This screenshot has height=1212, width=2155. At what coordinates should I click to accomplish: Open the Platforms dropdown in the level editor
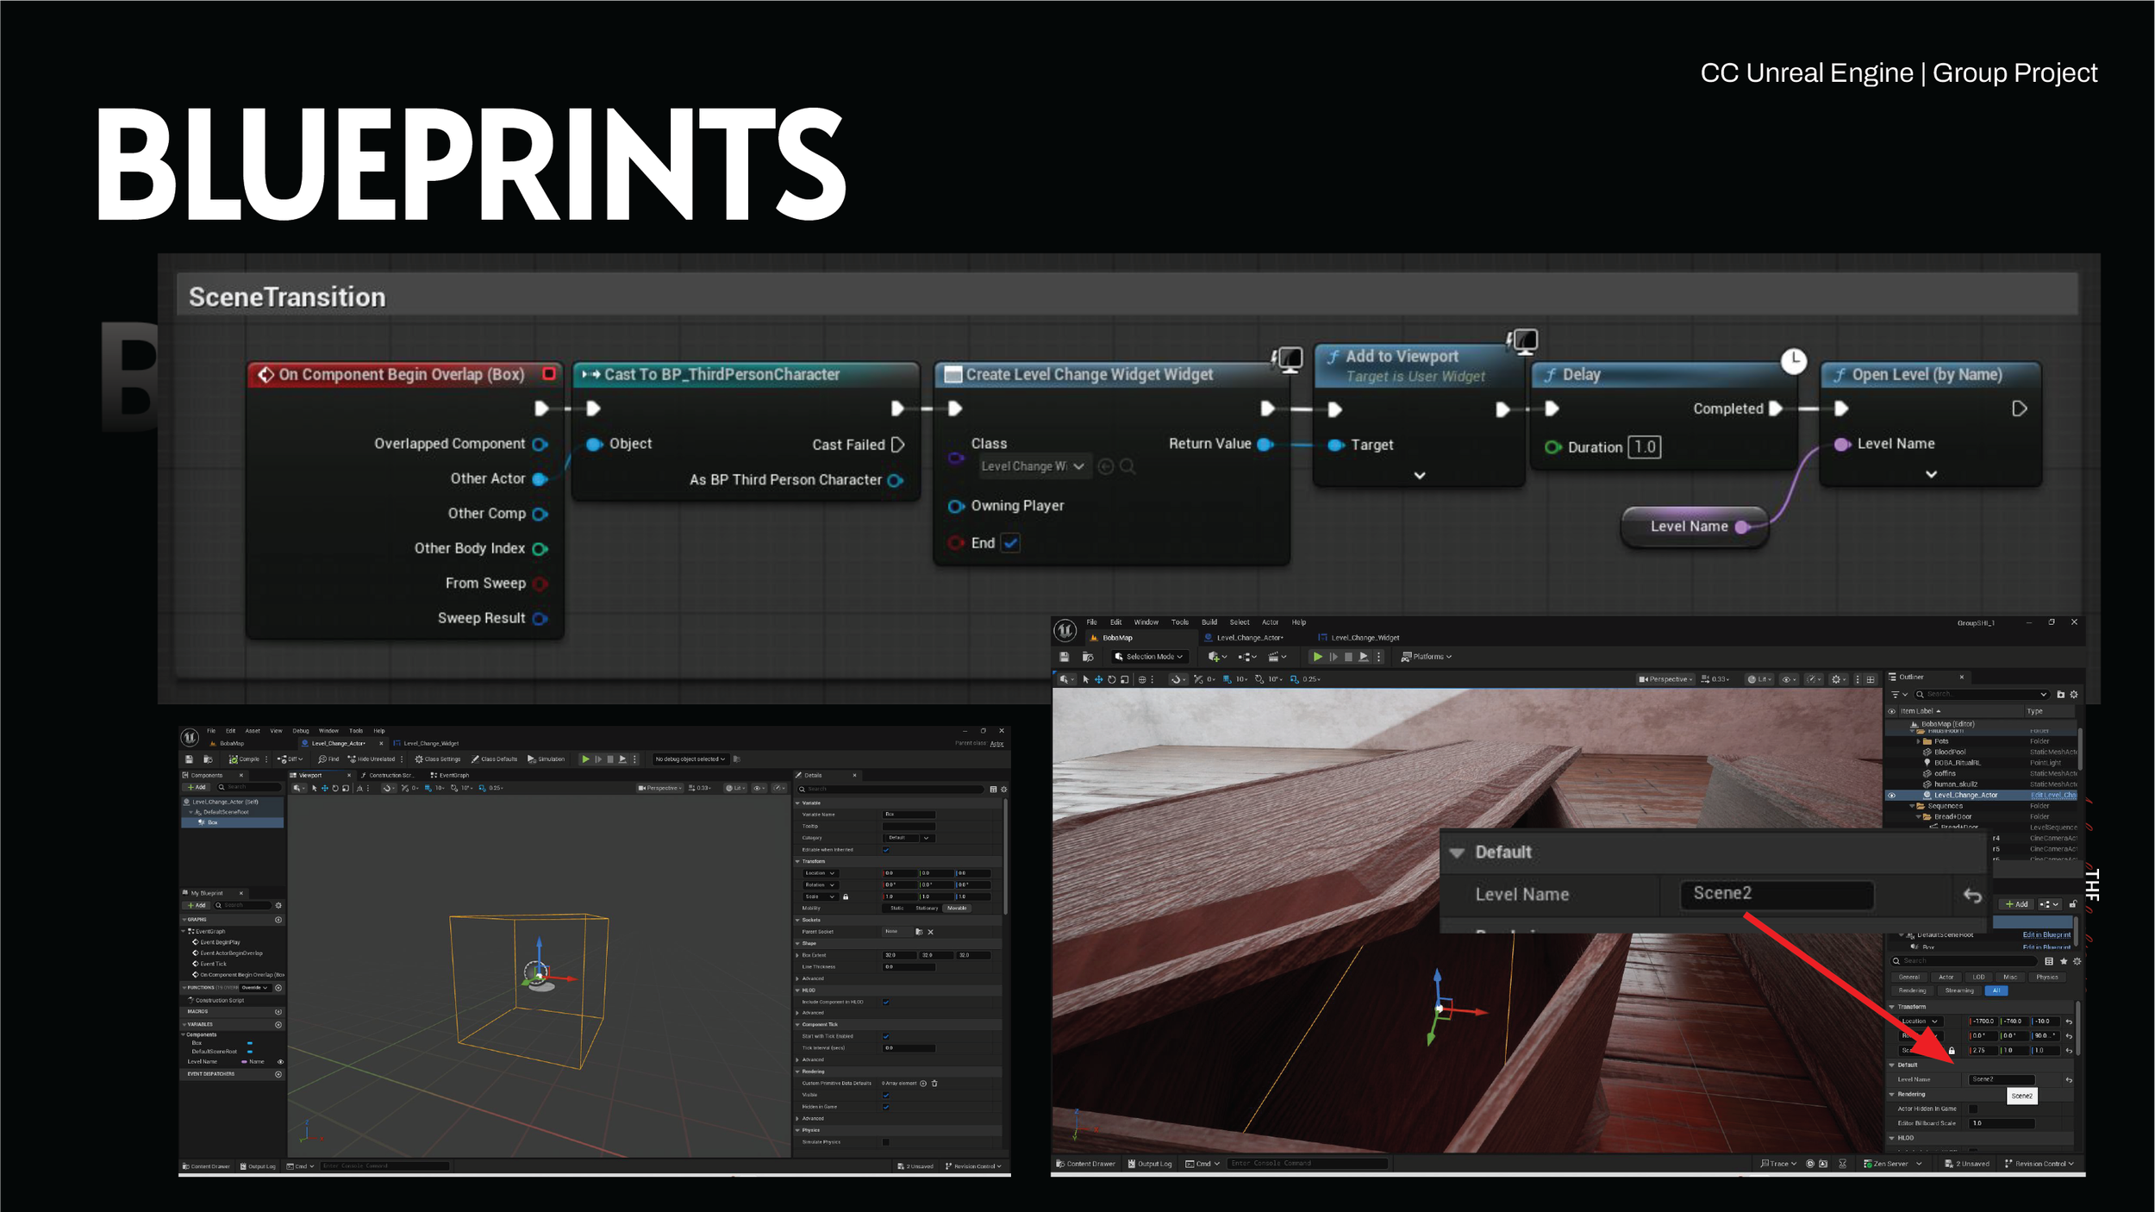pyautogui.click(x=1427, y=657)
